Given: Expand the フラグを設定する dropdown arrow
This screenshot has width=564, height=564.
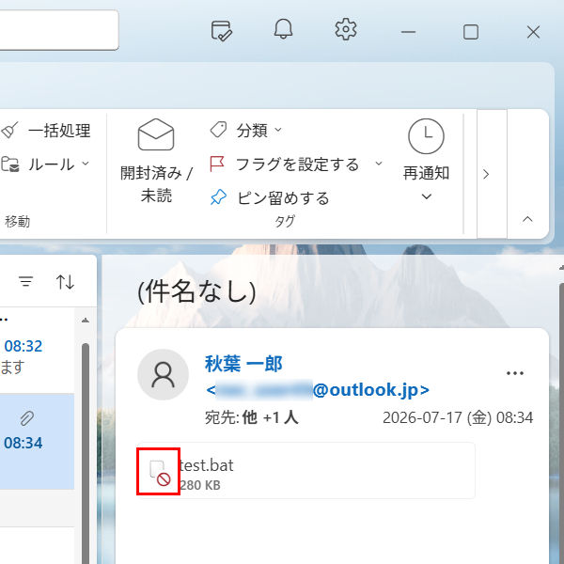Looking at the screenshot, I should click(x=379, y=164).
